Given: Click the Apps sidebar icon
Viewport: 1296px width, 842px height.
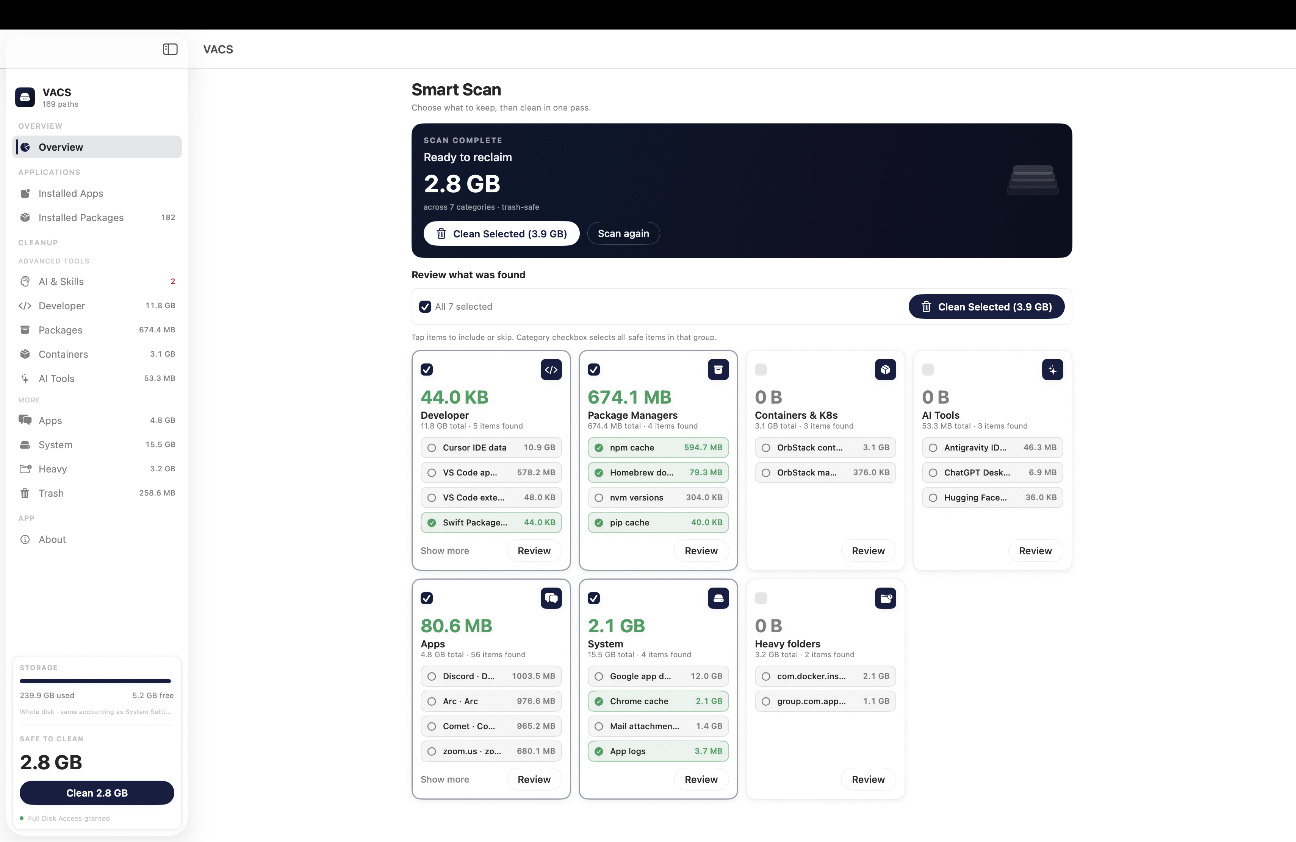Looking at the screenshot, I should click(x=25, y=420).
